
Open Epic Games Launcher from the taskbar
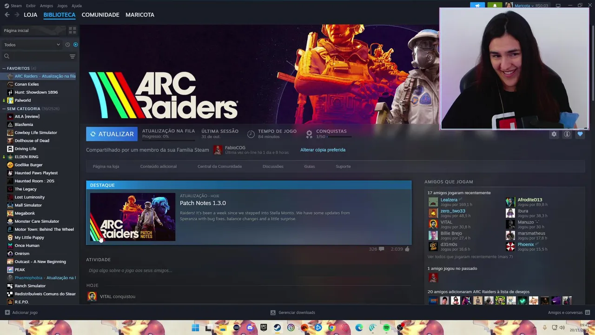click(264, 328)
